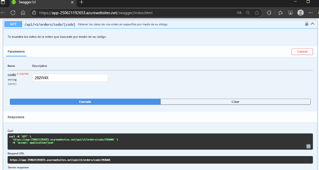Open browser settings and more menu
The image size is (319, 170).
point(310,12)
